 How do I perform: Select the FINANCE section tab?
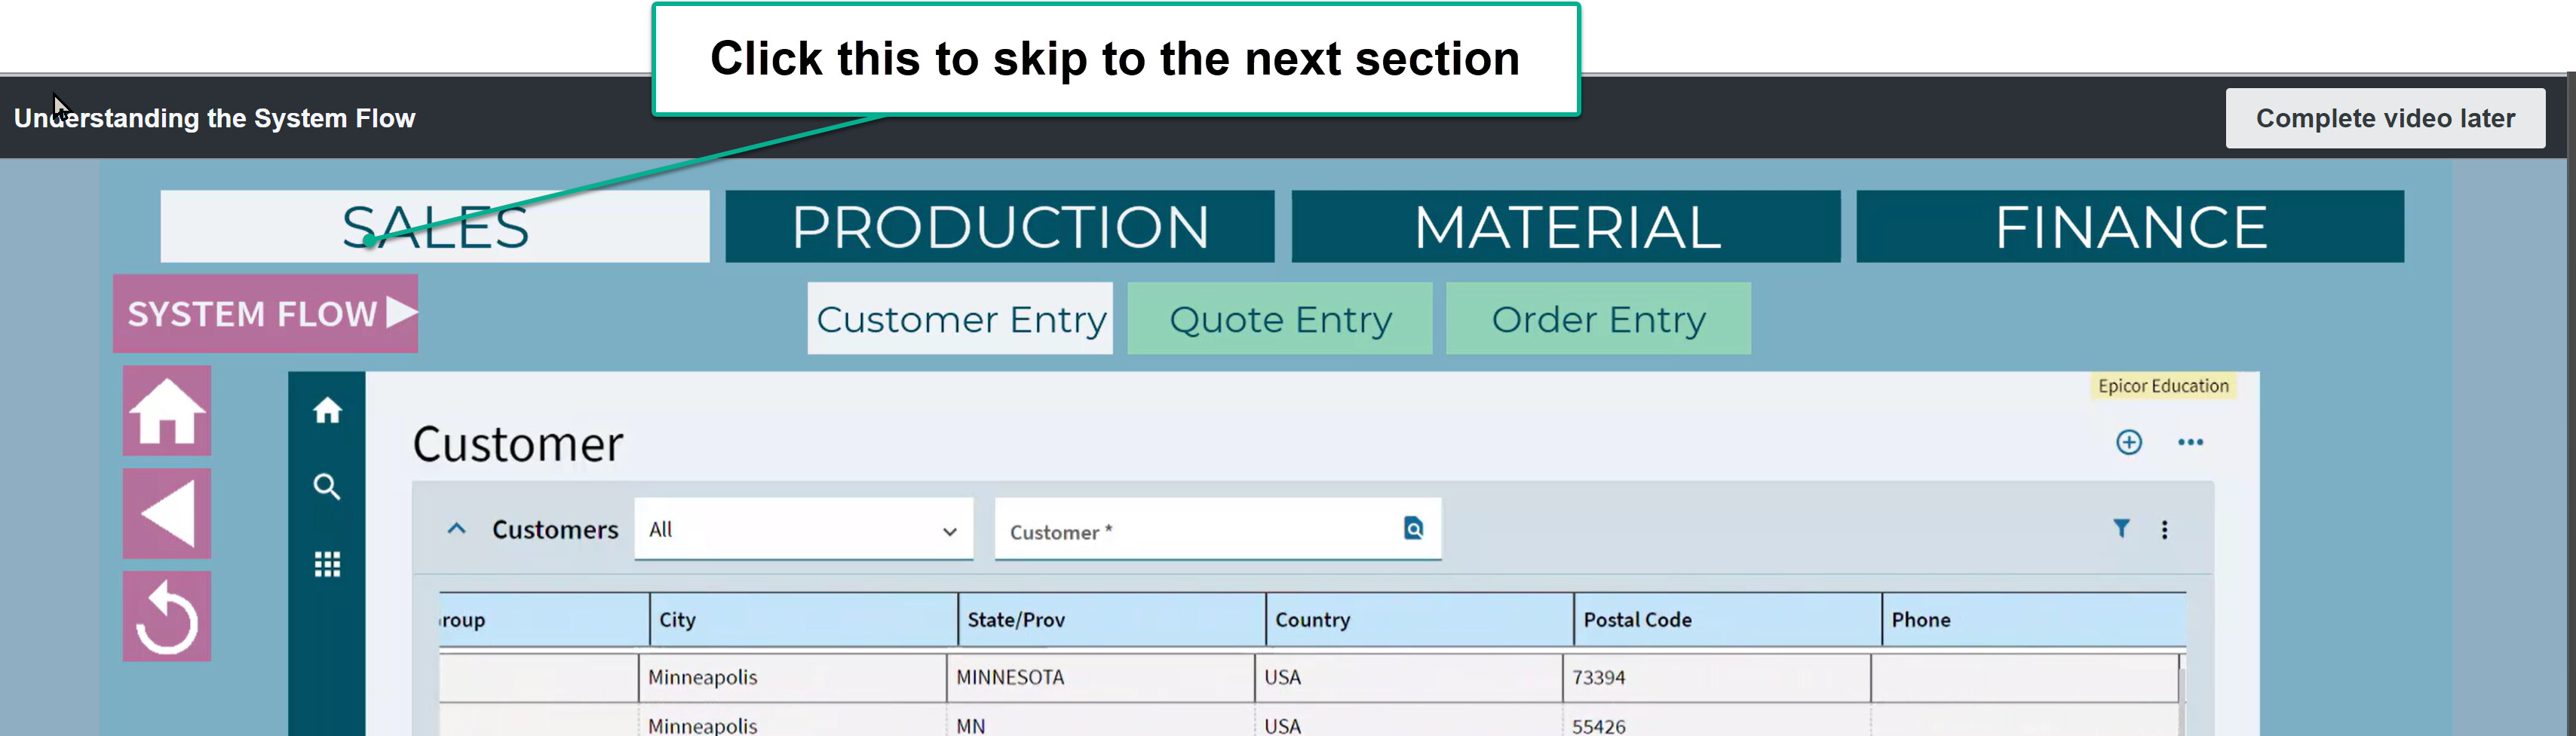tap(2130, 227)
